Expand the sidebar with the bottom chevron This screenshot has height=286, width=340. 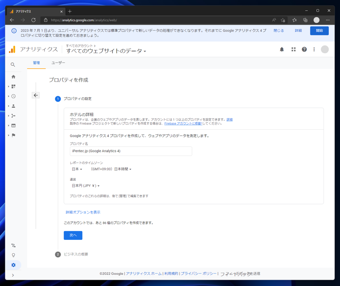[13, 275]
